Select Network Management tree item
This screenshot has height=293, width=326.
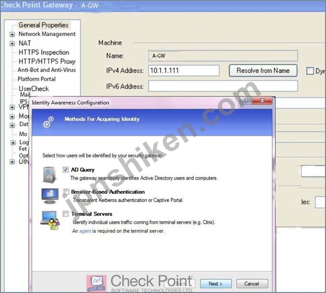pyautogui.click(x=47, y=34)
